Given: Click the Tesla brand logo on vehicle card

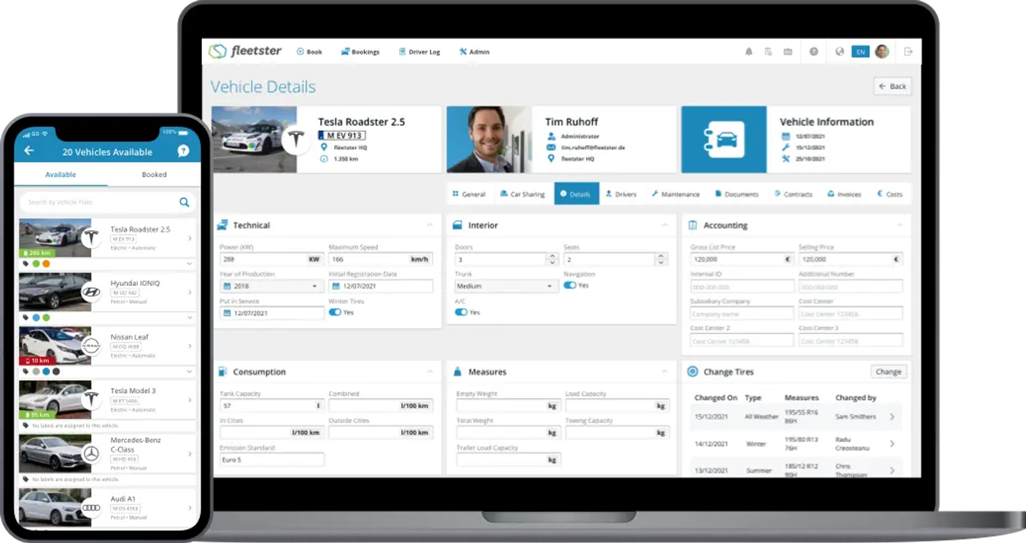Looking at the screenshot, I should 297,139.
